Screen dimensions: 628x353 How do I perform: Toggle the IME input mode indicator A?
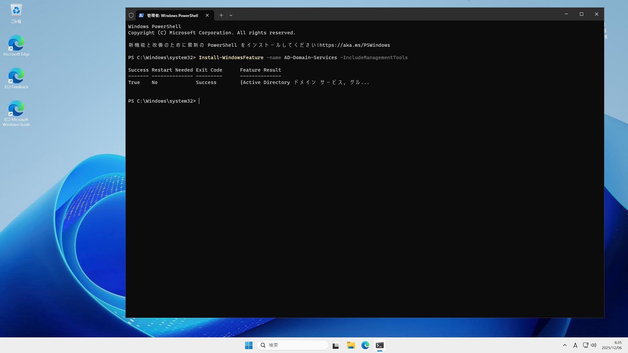point(575,345)
